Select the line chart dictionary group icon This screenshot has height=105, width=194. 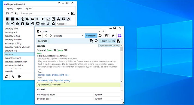48,19
